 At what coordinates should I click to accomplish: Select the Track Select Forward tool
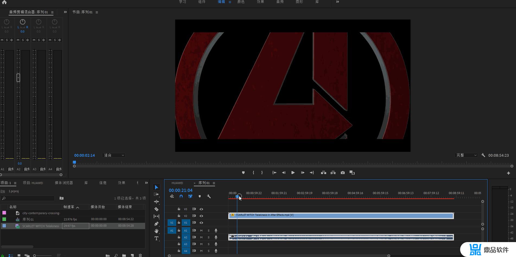tap(156, 194)
